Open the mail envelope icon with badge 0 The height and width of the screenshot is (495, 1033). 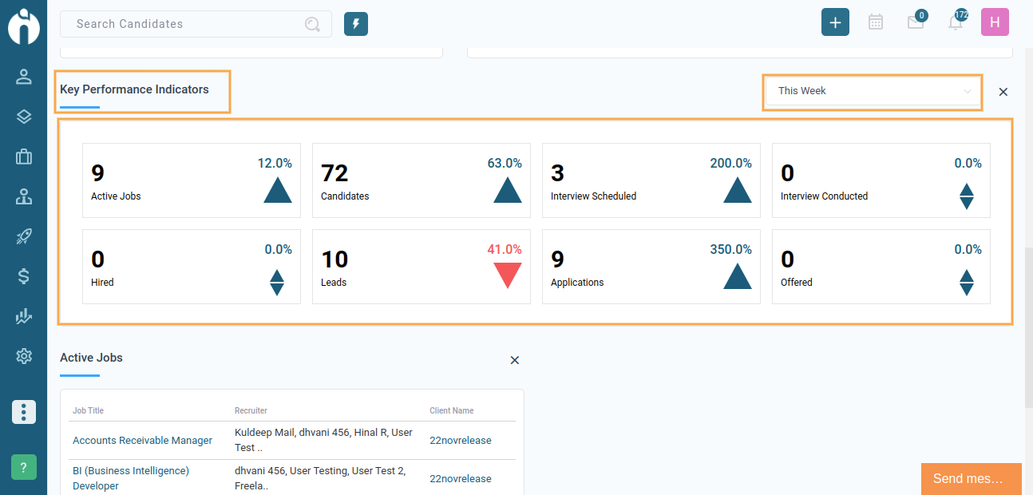[916, 22]
